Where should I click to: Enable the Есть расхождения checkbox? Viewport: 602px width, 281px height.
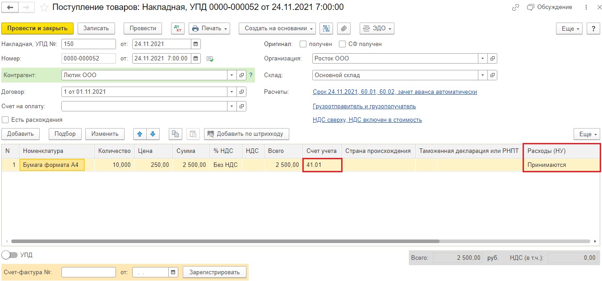pyautogui.click(x=5, y=120)
